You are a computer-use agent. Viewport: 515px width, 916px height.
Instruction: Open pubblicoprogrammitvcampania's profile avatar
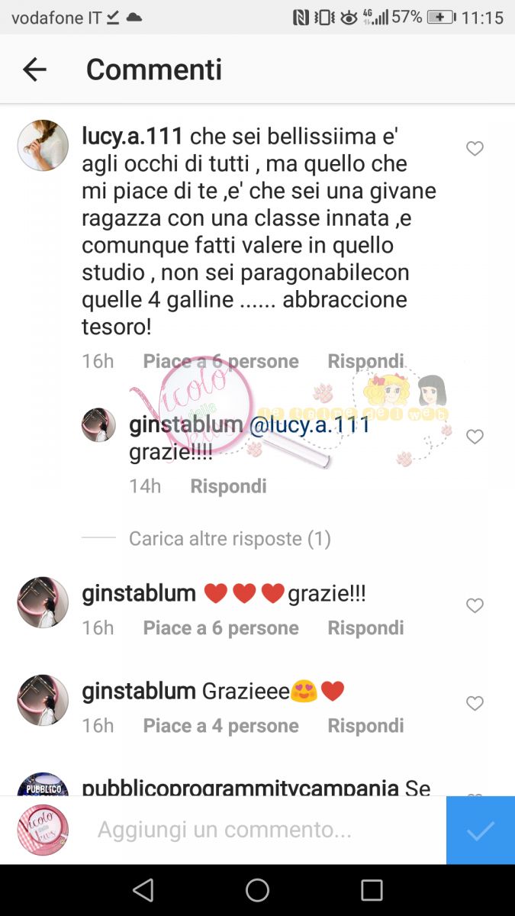(x=43, y=784)
